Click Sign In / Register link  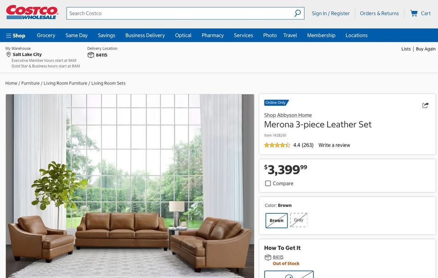(330, 13)
